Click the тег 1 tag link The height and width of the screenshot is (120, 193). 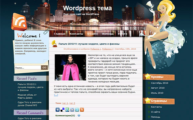(x=65, y=103)
